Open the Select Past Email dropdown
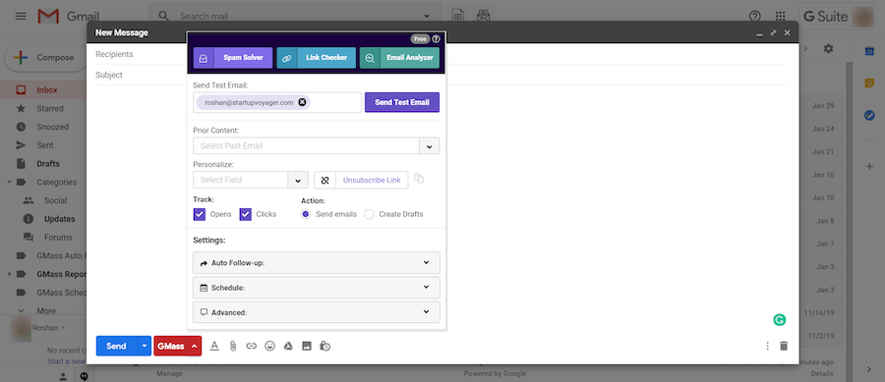This screenshot has height=382, width=885. click(316, 146)
